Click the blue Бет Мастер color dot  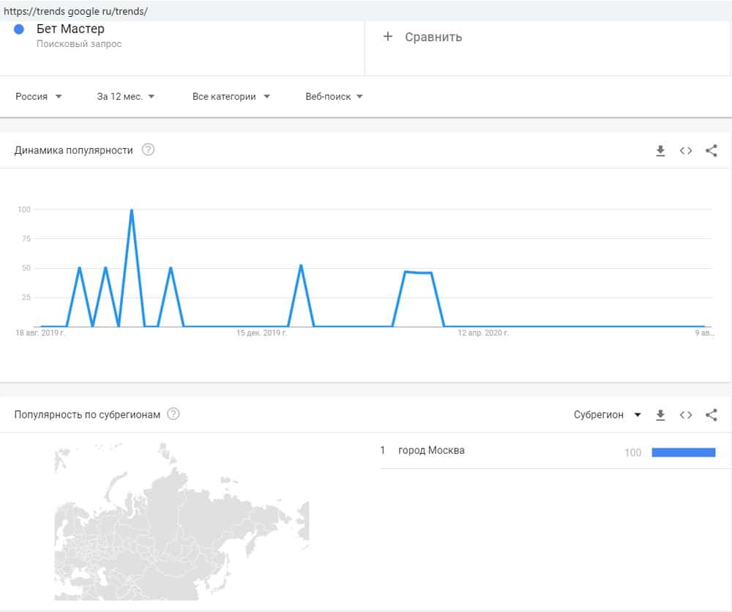(x=20, y=29)
